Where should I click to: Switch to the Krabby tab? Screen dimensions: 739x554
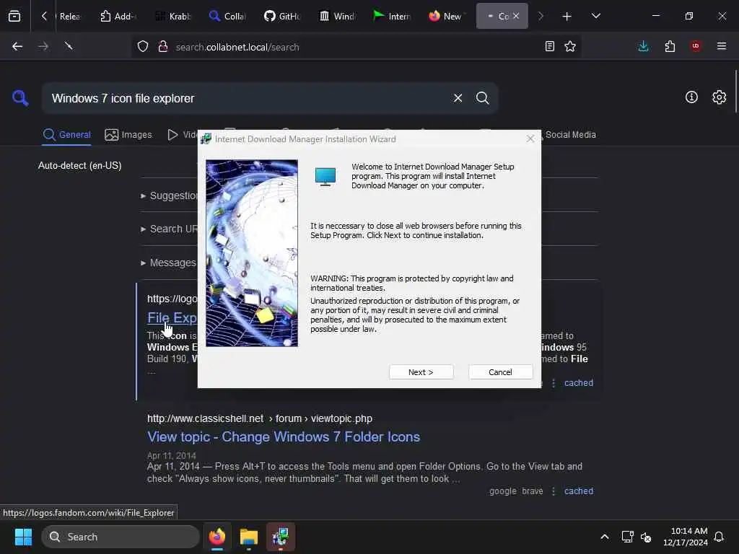[x=173, y=17]
